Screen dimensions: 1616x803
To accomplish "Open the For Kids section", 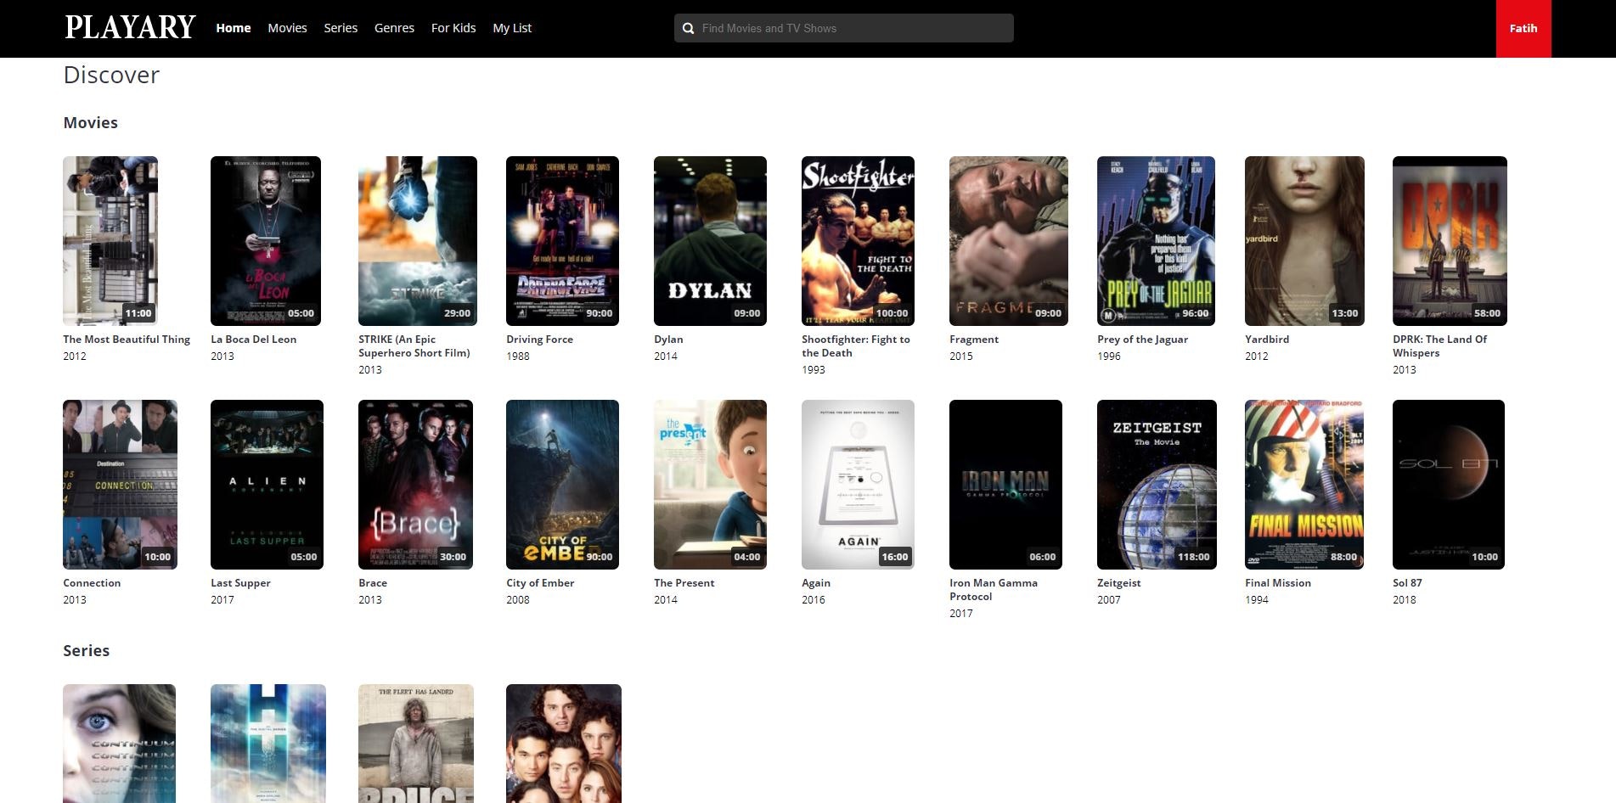I will click(453, 28).
